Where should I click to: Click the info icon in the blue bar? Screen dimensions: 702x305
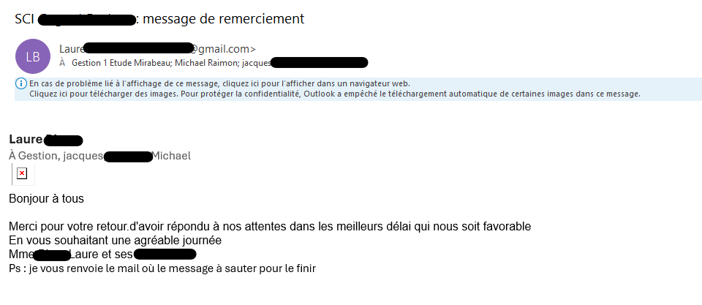[x=21, y=83]
